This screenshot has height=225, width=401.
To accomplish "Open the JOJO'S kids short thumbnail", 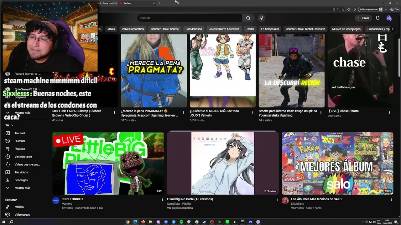I will coord(223,71).
